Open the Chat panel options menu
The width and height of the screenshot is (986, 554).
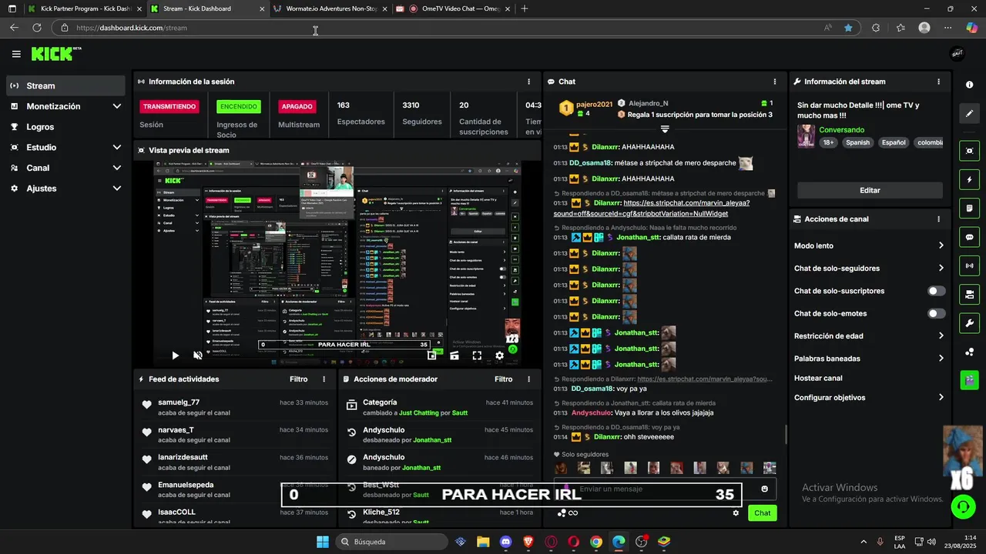(x=775, y=82)
